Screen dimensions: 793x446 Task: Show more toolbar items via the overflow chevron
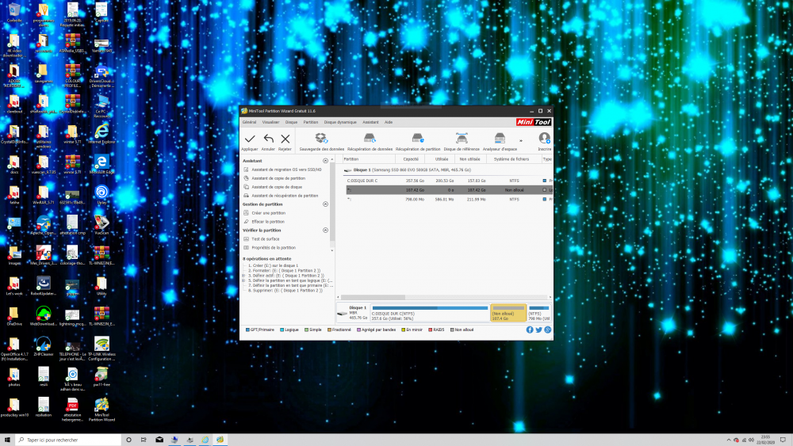tap(521, 141)
